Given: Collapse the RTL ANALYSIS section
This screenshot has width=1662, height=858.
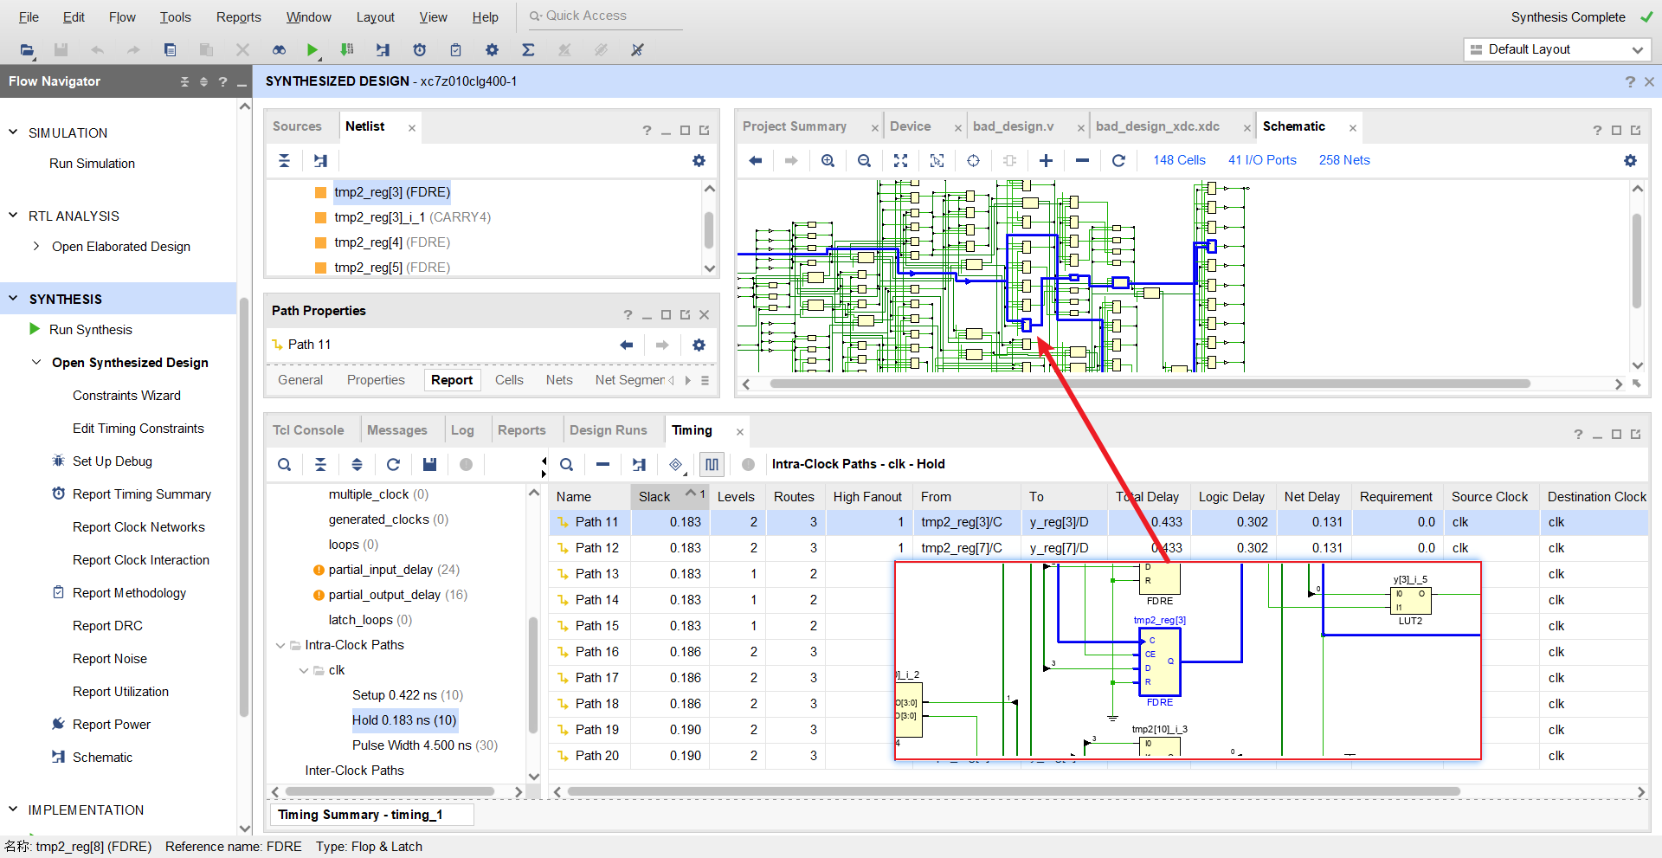Looking at the screenshot, I should (x=13, y=216).
